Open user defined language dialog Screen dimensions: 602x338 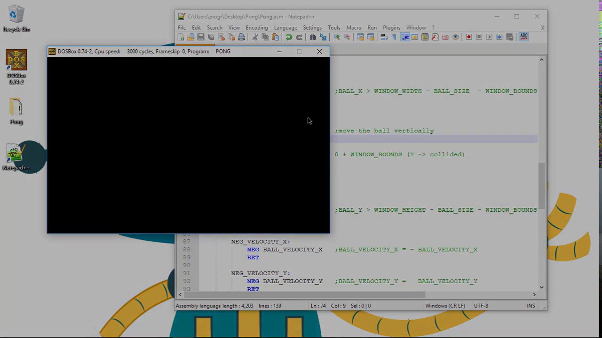(x=414, y=37)
